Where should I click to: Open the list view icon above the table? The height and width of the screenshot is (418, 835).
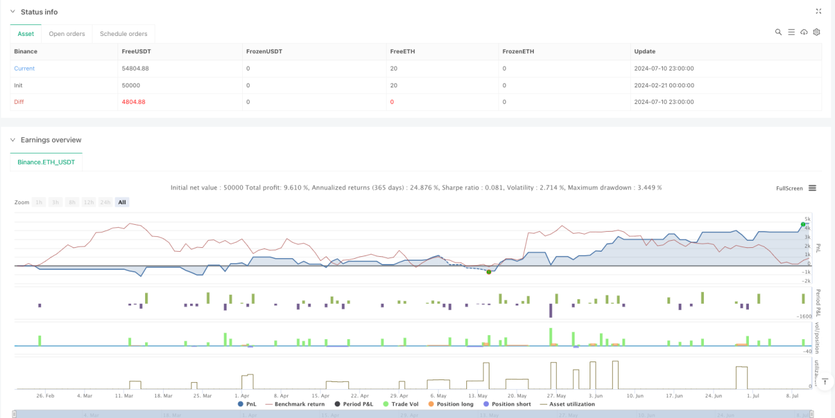click(x=791, y=32)
